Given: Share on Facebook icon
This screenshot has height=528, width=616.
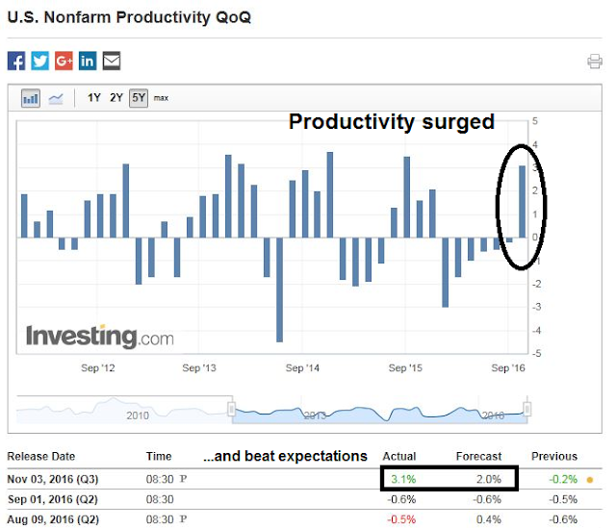Looking at the screenshot, I should 16,61.
